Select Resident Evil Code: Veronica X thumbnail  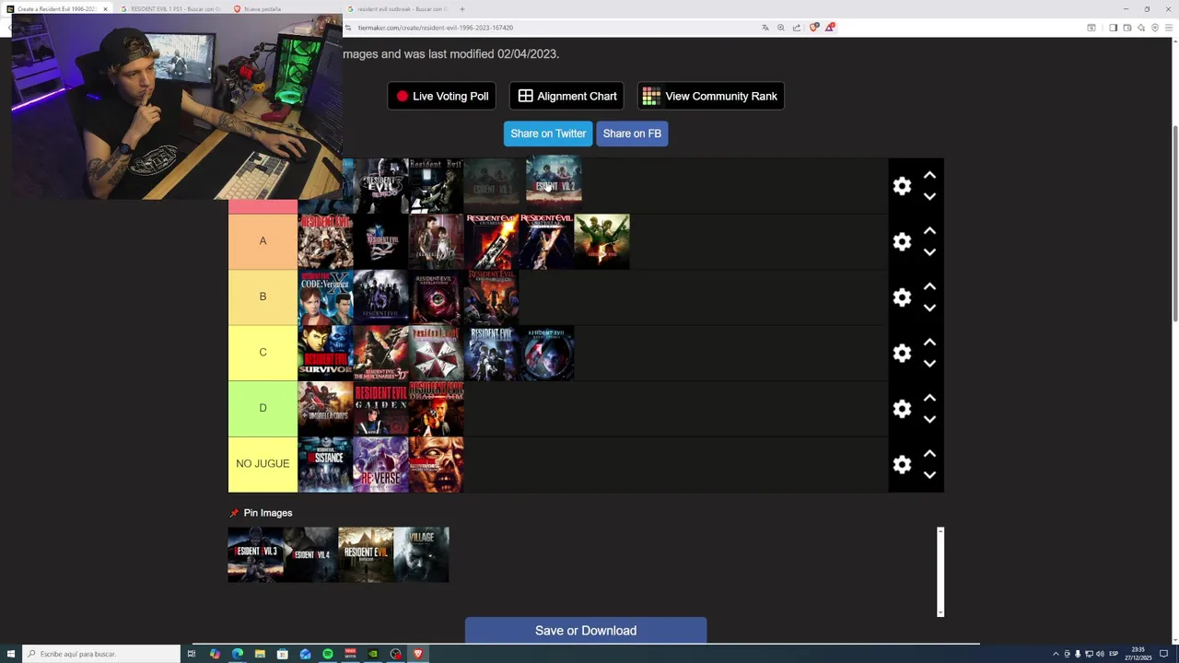click(x=325, y=297)
